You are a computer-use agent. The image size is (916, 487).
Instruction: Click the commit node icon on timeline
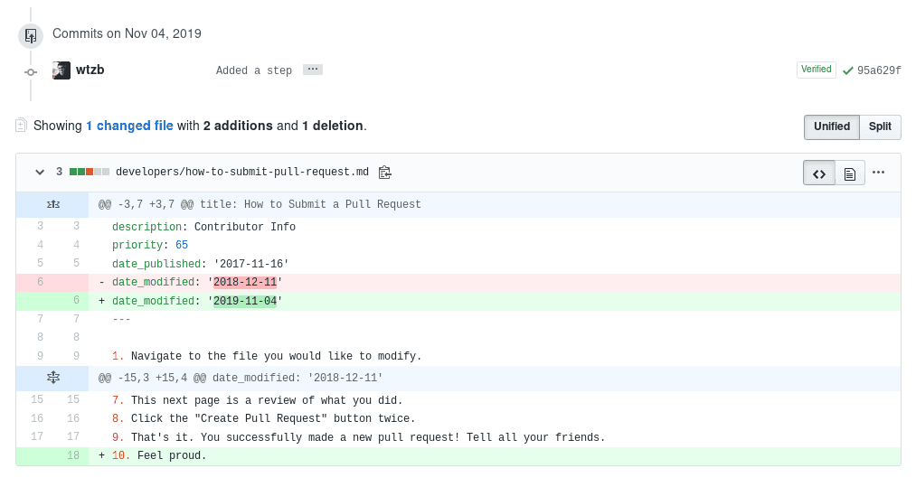[31, 72]
